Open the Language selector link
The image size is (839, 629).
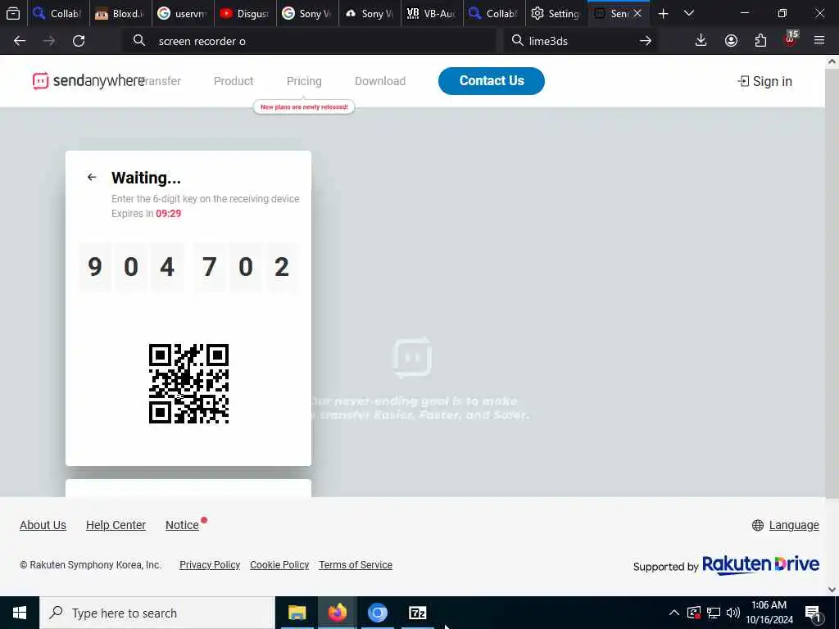[794, 525]
